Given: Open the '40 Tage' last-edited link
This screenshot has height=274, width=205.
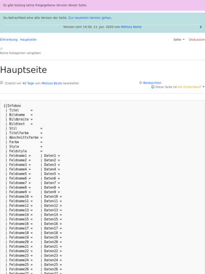Looking at the screenshot, I should (28, 83).
